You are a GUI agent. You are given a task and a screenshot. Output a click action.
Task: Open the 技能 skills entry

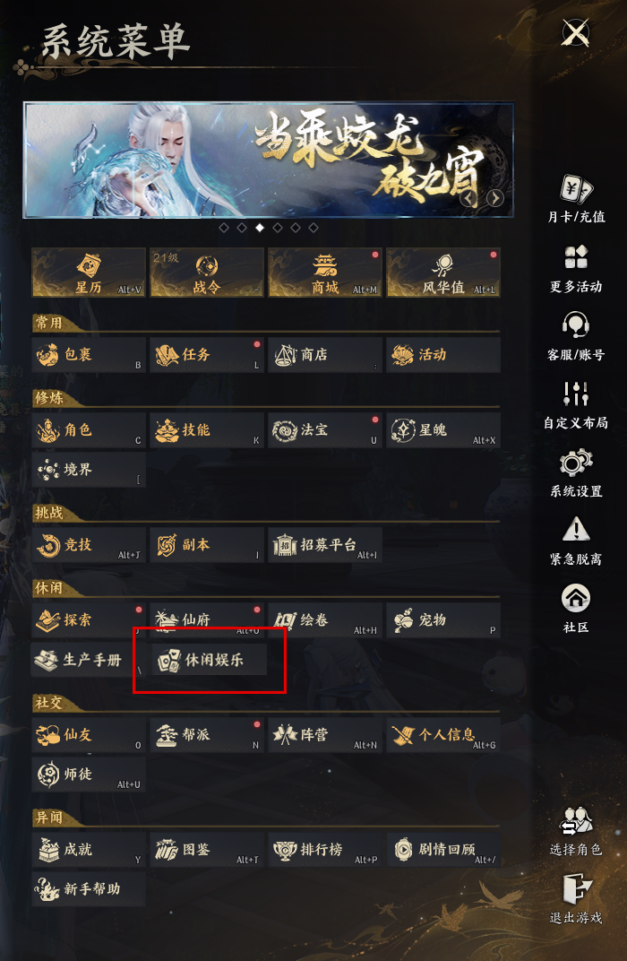pyautogui.click(x=207, y=429)
